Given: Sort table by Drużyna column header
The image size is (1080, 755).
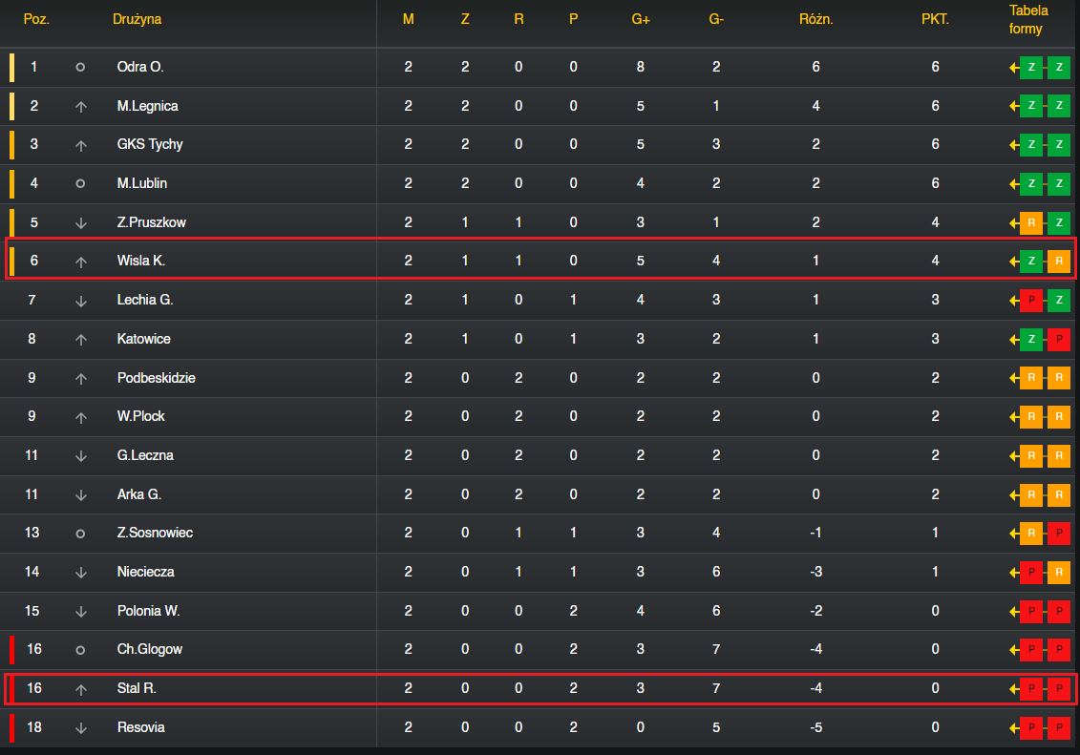Looking at the screenshot, I should pos(138,19).
